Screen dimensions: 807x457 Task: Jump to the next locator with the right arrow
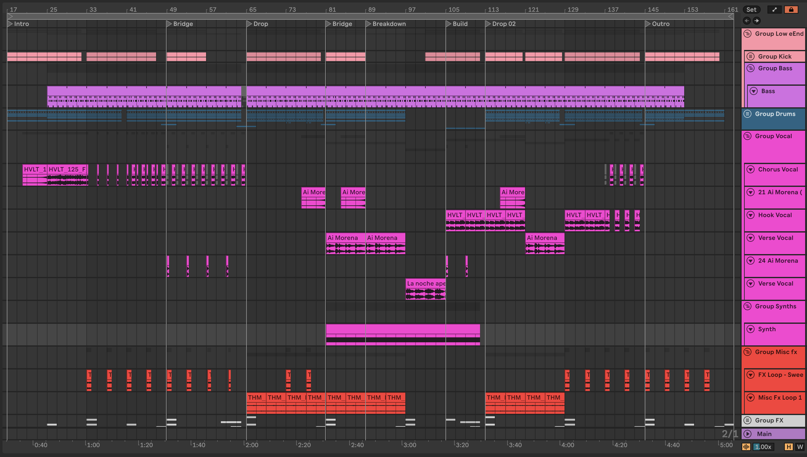756,21
